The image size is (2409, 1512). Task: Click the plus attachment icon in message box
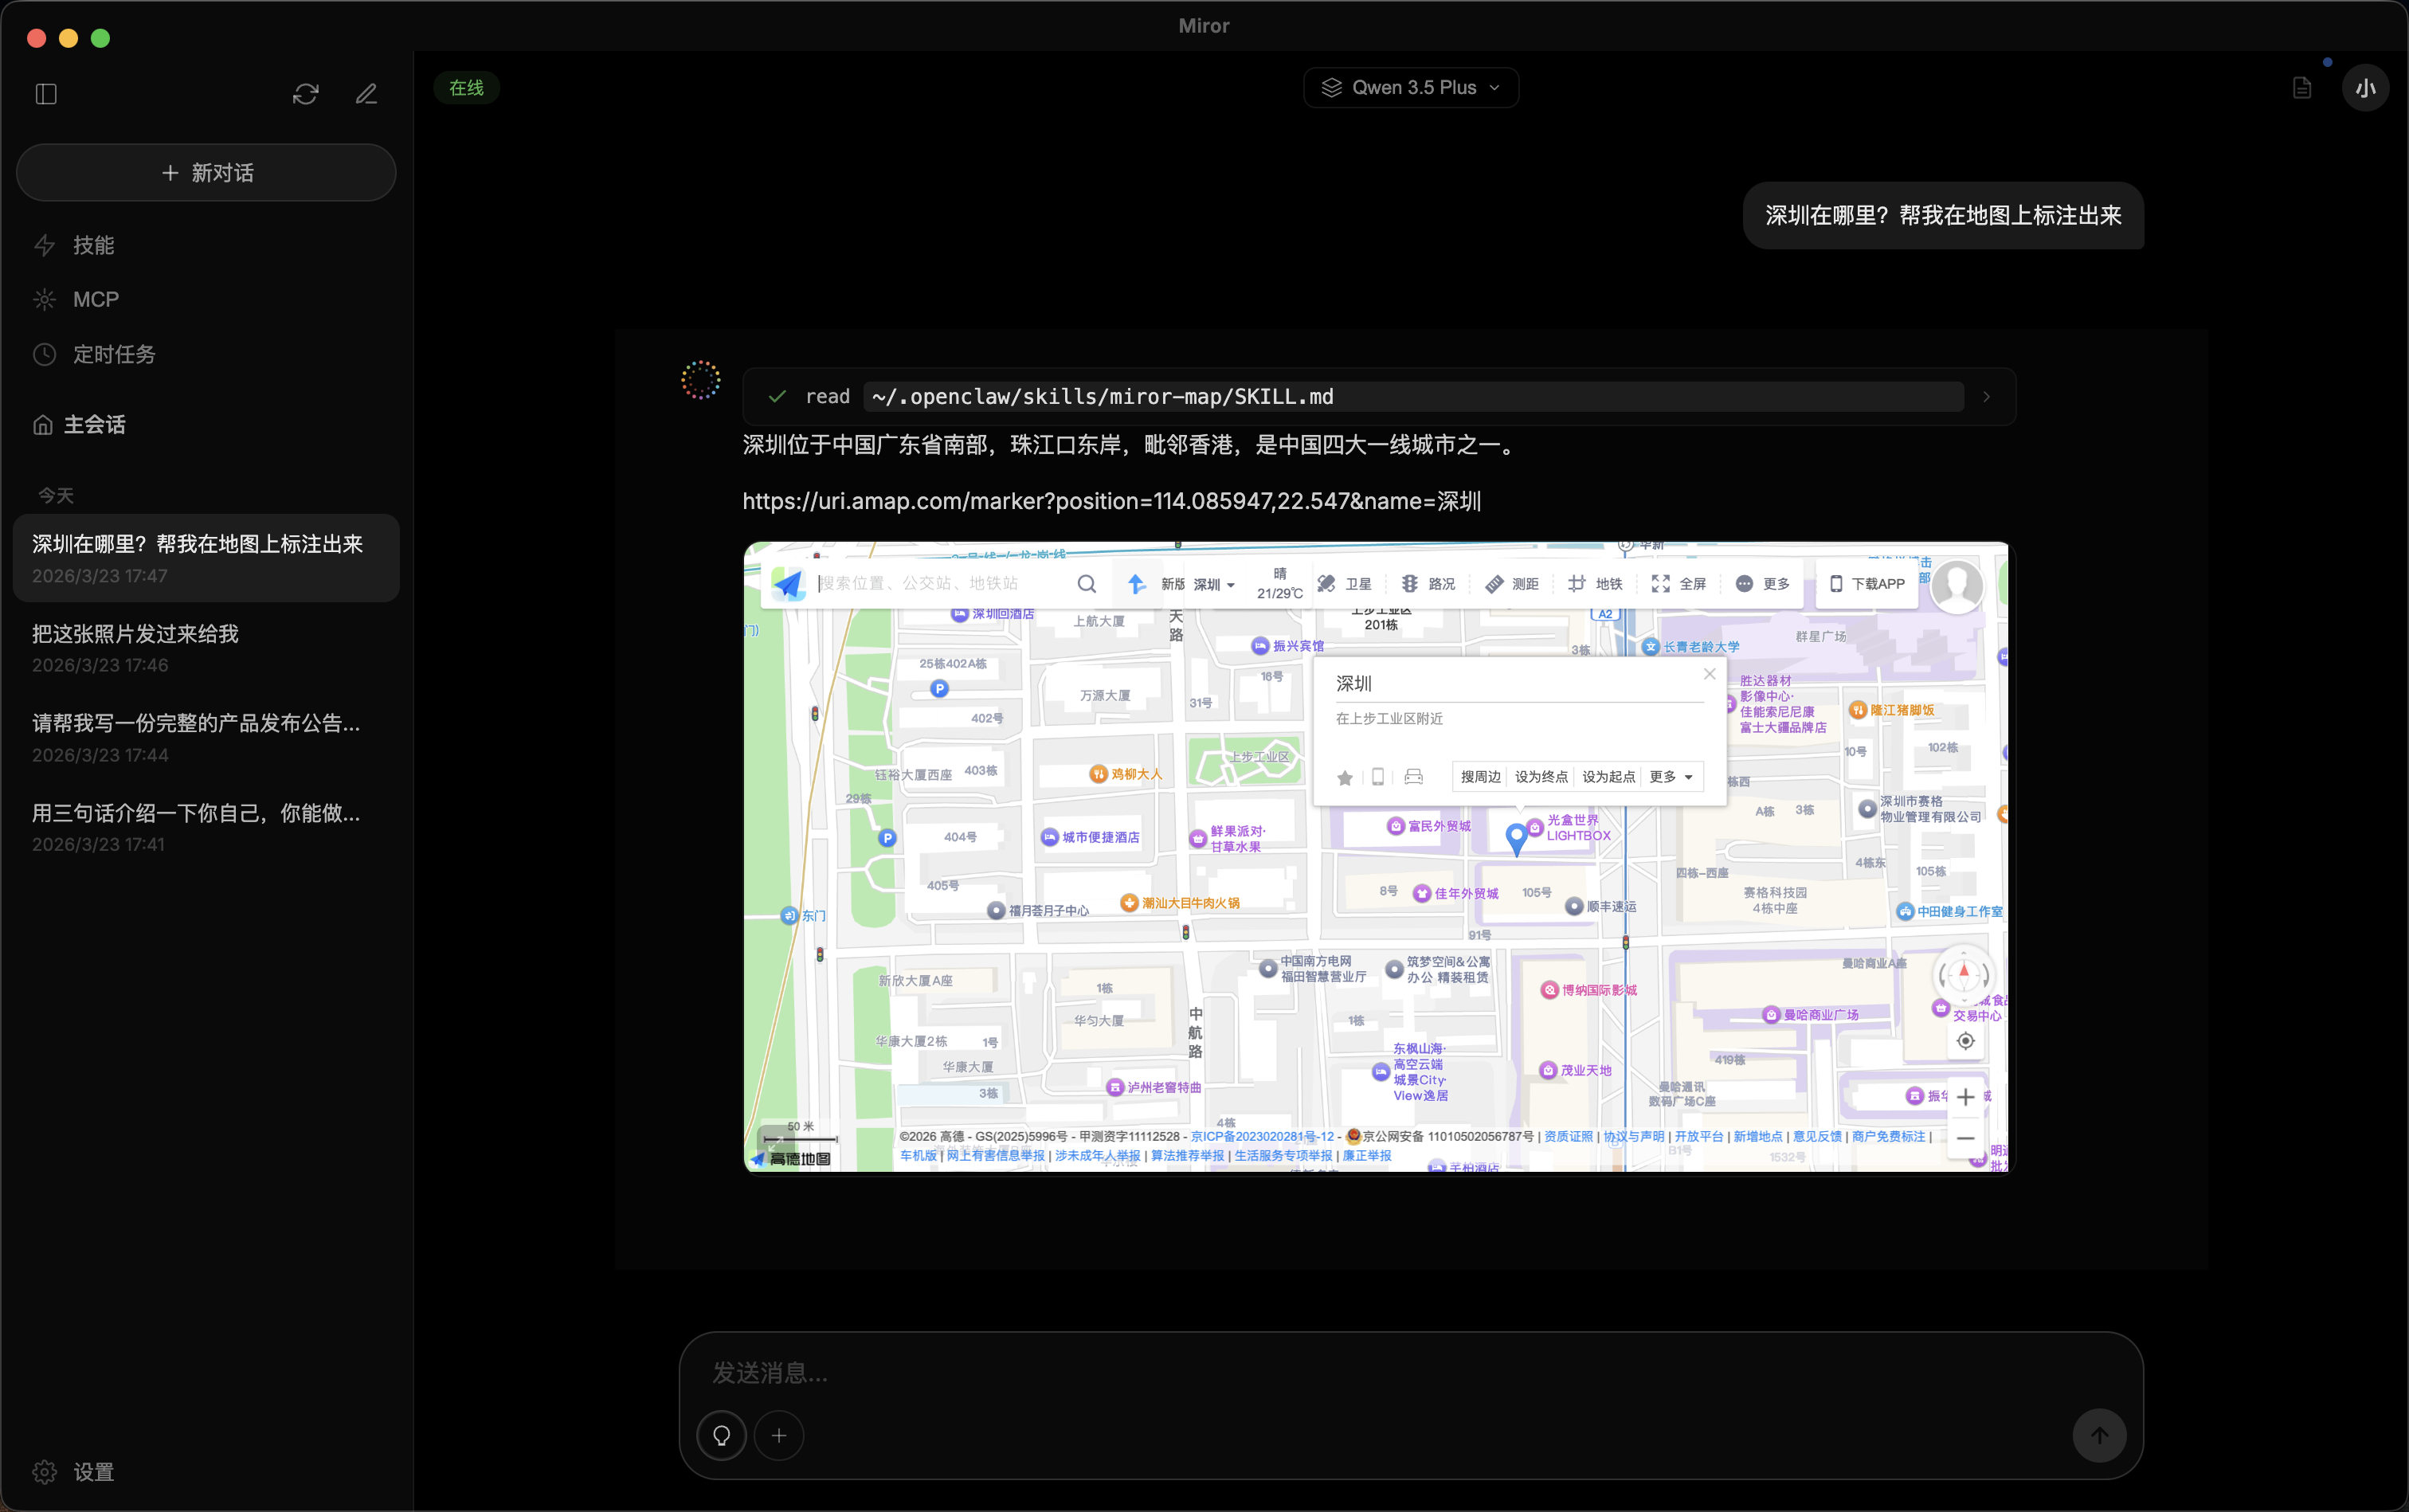(x=779, y=1435)
